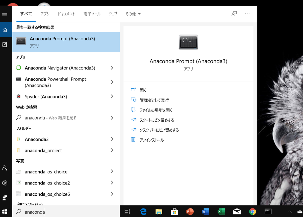The height and width of the screenshot is (217, 303).
Task: Click 開く to open Anaconda Prompt
Action: [143, 90]
